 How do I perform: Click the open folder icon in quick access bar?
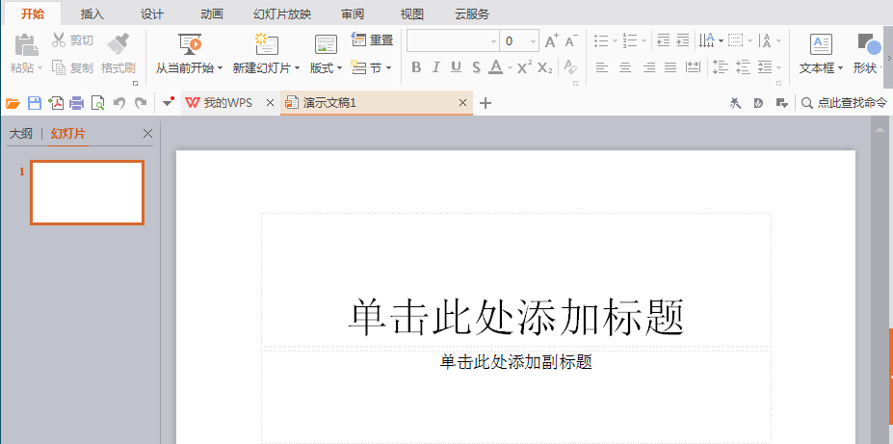coord(13,103)
